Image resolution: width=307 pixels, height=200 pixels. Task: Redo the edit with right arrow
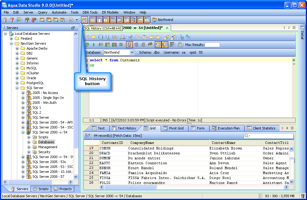point(158,37)
